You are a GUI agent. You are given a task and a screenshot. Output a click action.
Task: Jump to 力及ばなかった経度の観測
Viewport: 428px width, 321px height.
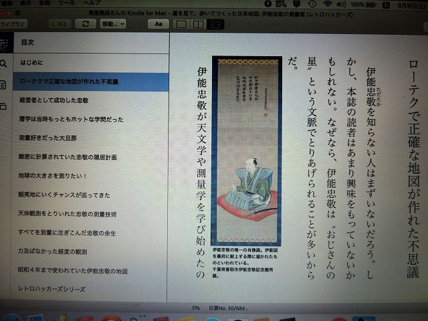click(89, 251)
